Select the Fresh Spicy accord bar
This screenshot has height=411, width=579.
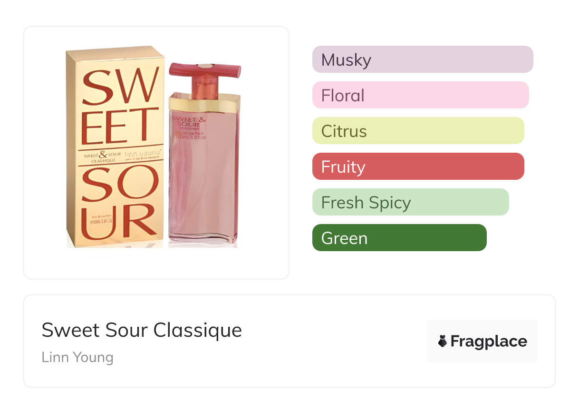click(x=411, y=202)
